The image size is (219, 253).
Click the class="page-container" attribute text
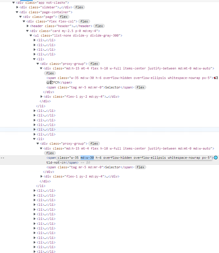[50, 12]
